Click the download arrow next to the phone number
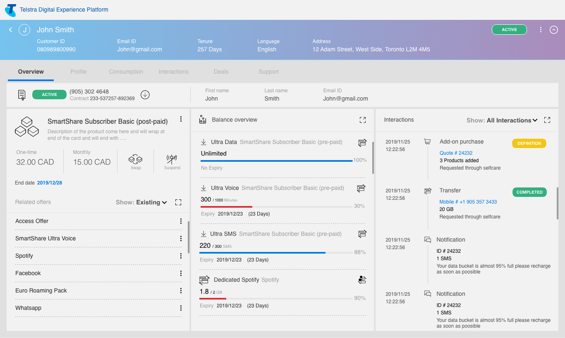 pos(145,95)
